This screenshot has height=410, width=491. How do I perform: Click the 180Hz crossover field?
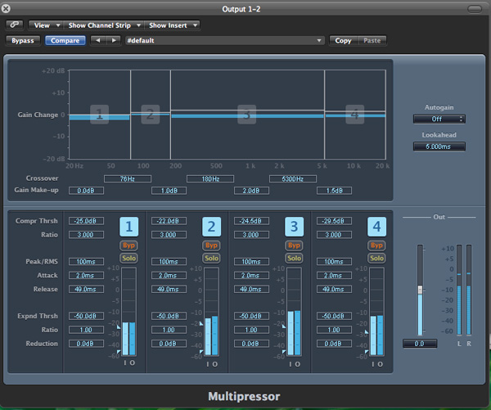210,179
